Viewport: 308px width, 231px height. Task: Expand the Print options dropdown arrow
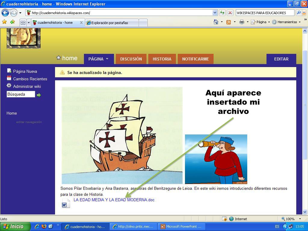click(x=248, y=22)
